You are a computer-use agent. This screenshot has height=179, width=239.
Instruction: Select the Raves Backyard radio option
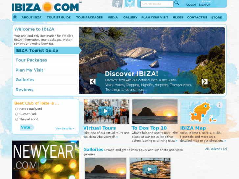(x=17, y=109)
